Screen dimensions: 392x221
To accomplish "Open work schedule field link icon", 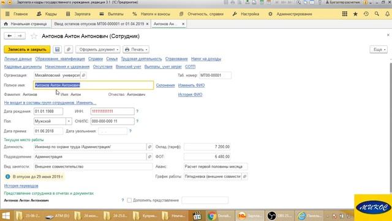I will coord(245,176).
